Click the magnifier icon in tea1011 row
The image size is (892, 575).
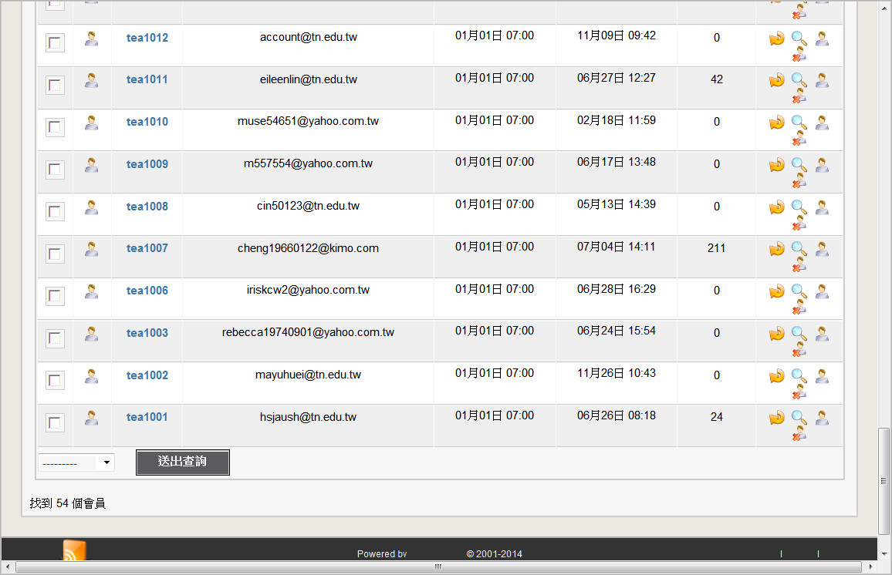[x=799, y=80]
